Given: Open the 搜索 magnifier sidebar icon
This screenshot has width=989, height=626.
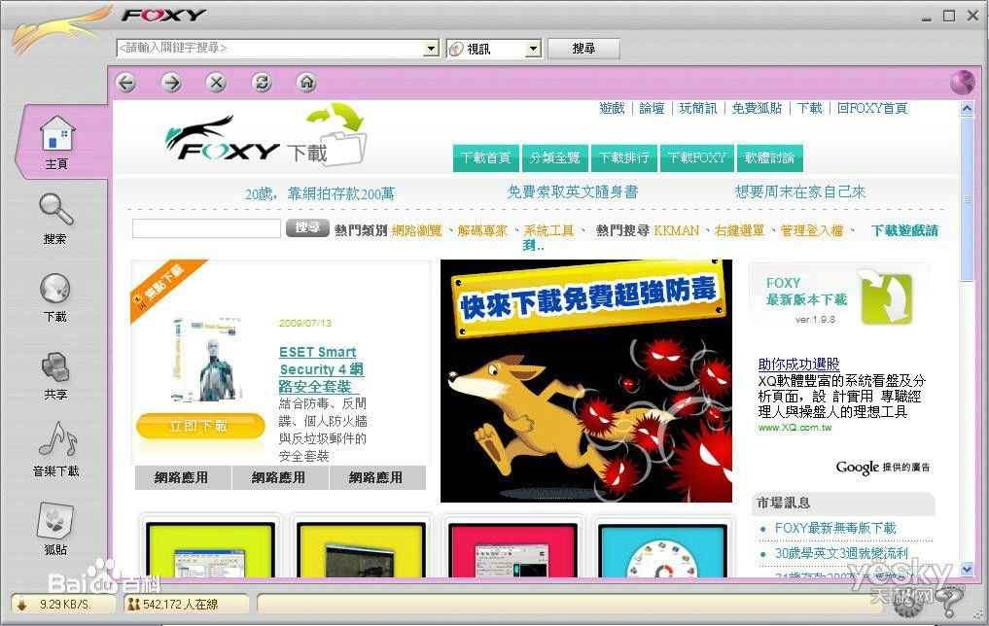Looking at the screenshot, I should tap(55, 217).
